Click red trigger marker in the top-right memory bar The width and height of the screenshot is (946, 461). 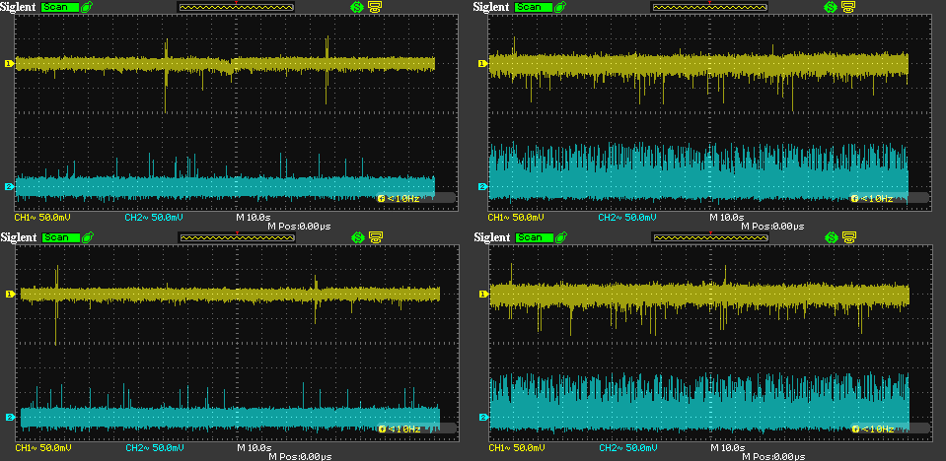click(710, 2)
